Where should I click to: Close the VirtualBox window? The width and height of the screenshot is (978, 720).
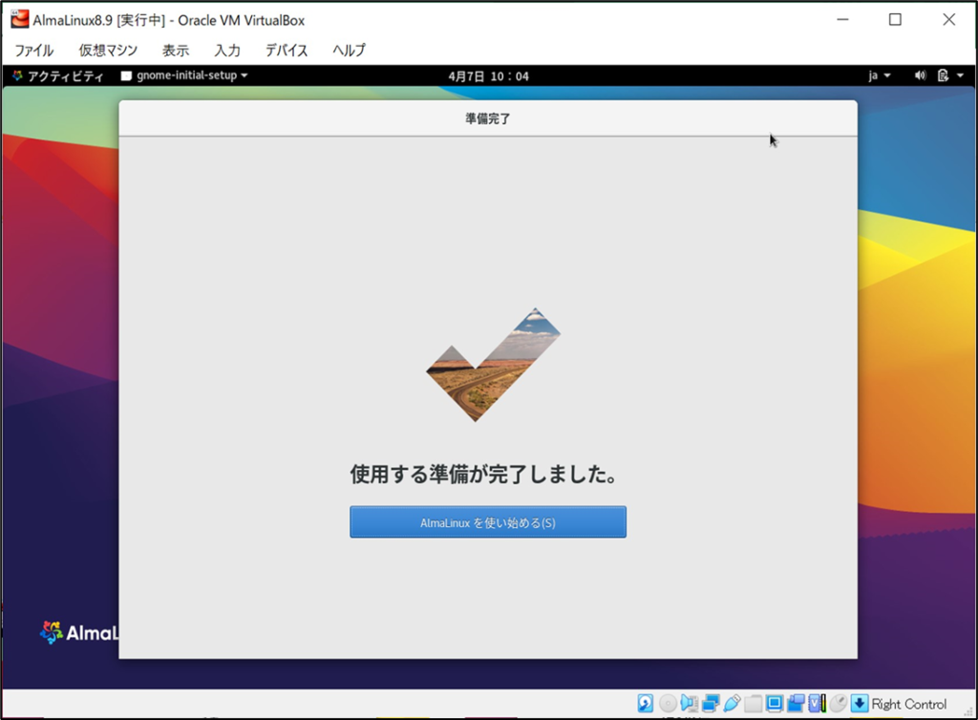pos(948,19)
